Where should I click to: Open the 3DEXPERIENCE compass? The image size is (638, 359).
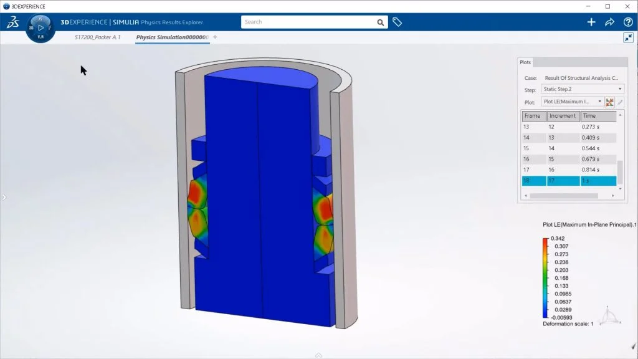click(x=40, y=28)
